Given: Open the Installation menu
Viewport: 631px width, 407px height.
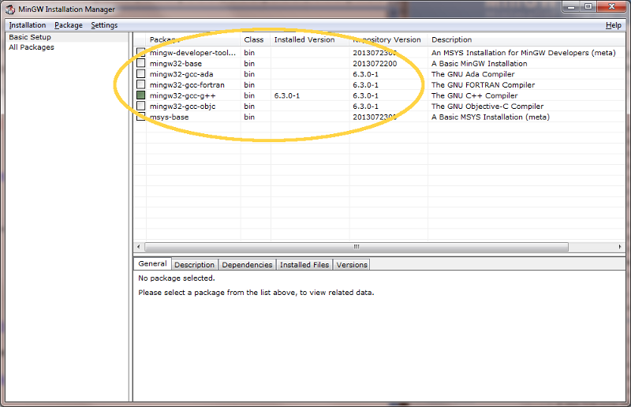Looking at the screenshot, I should tap(28, 25).
